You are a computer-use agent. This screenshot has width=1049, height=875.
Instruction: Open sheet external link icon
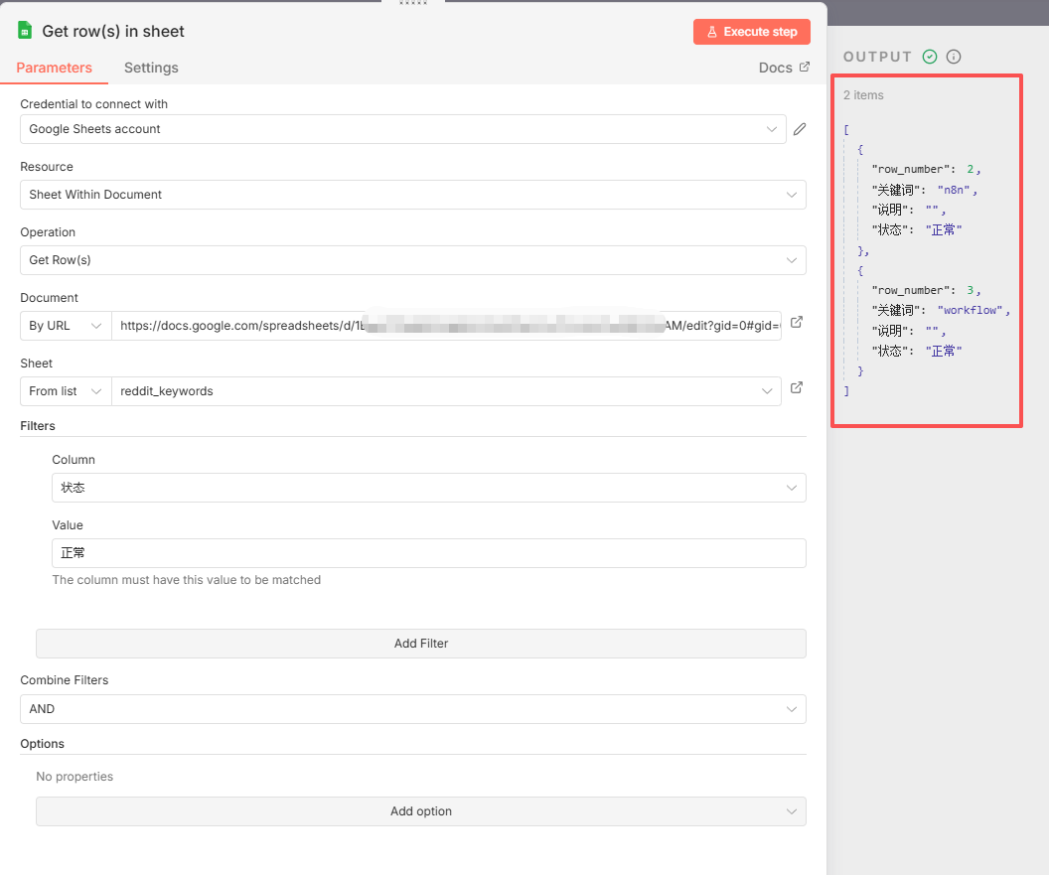click(x=796, y=388)
